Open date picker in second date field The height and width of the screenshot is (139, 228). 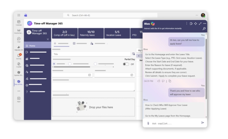tap(132, 75)
